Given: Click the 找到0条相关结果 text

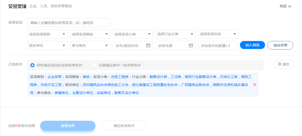Looking at the screenshot, I should 22,126.
